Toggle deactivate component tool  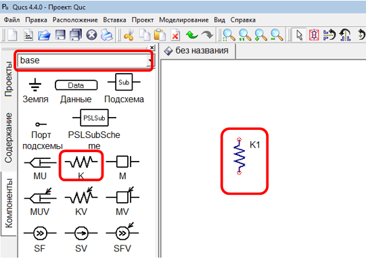coord(314,35)
